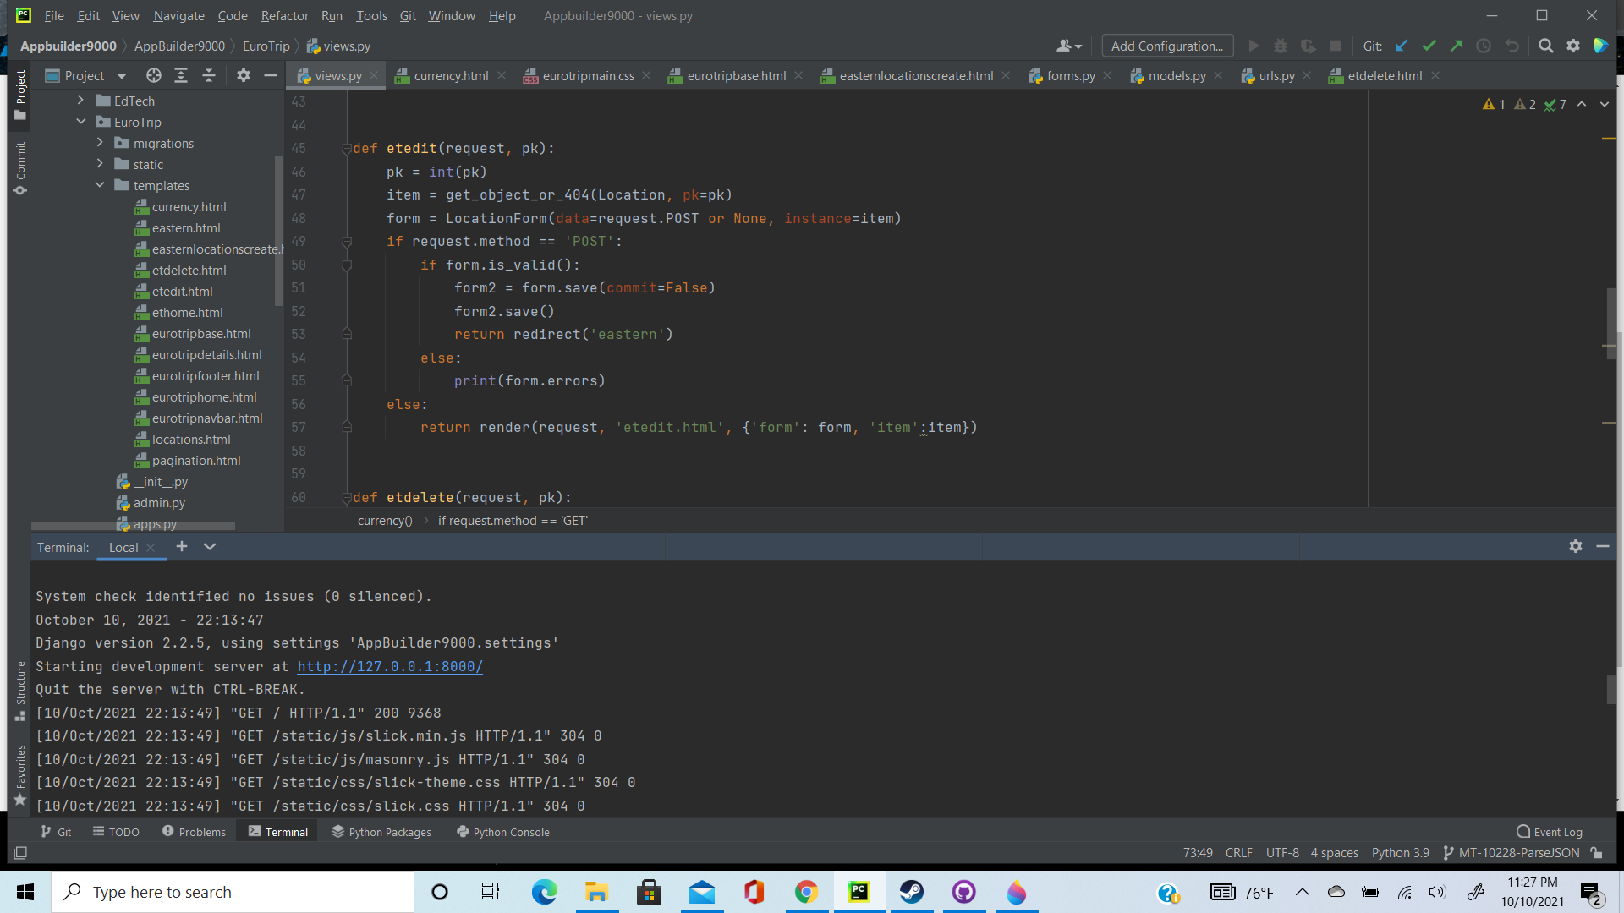Viewport: 1624px width, 913px height.
Task: Expand the static folder
Action: click(x=100, y=164)
